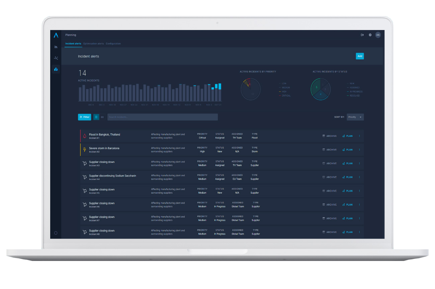Open the Sort By Priority dropdown
435x289 pixels.
pos(355,117)
